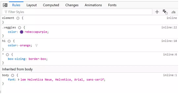
Task: Open the Changes tab
Action: [x=72, y=5]
